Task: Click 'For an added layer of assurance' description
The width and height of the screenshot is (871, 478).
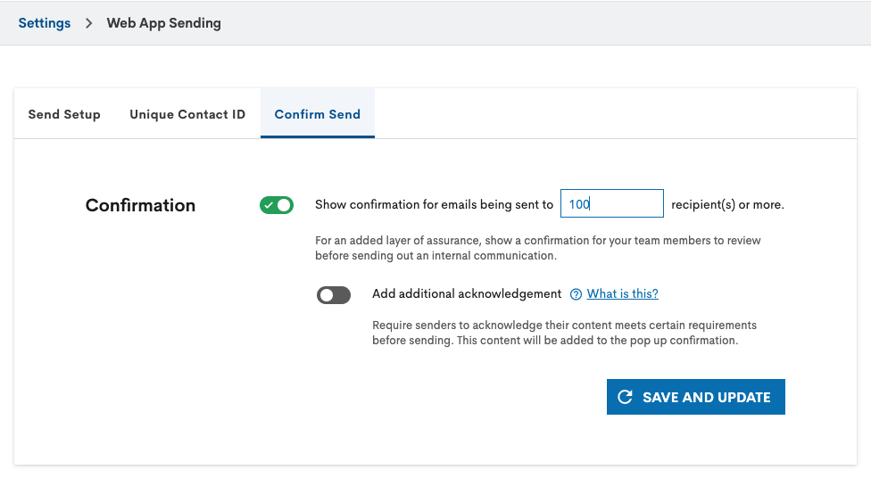Action: (538, 248)
